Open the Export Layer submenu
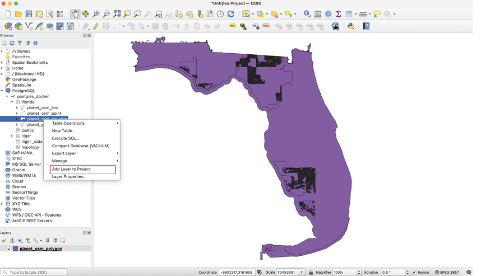Image resolution: width=481 pixels, height=276 pixels. point(82,153)
